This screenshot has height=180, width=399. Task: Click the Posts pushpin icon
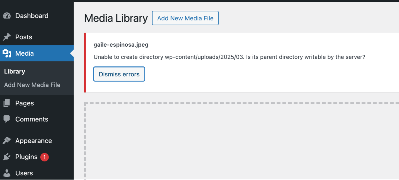pyautogui.click(x=7, y=37)
